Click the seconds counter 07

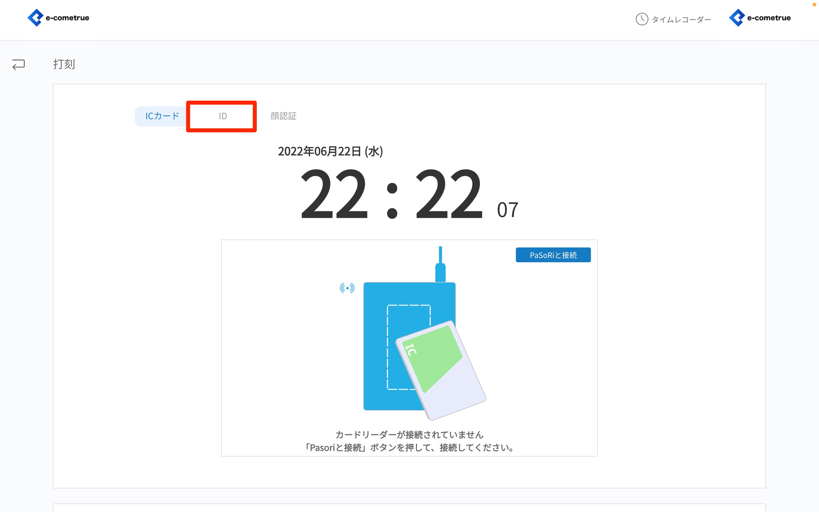507,210
